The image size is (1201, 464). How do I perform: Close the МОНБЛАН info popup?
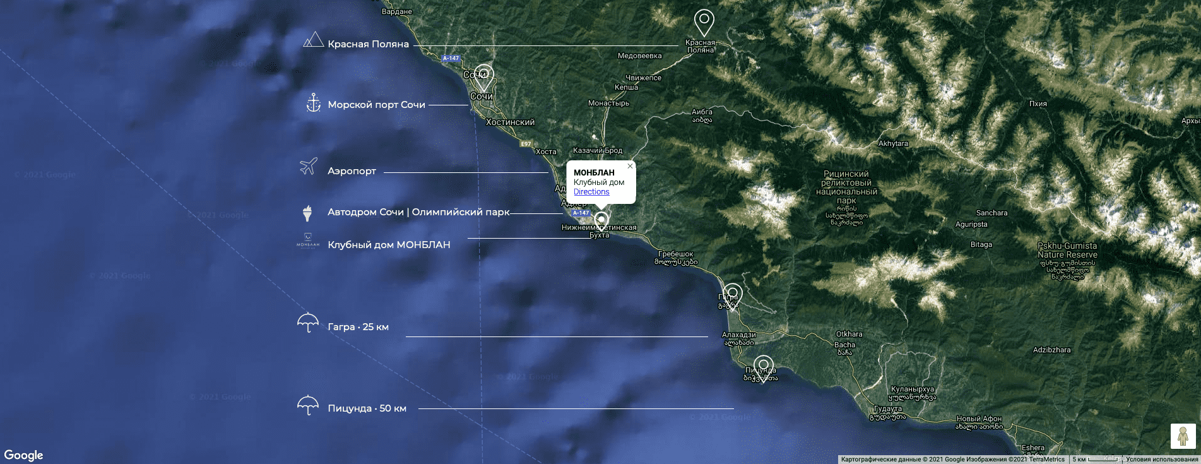[x=630, y=167]
